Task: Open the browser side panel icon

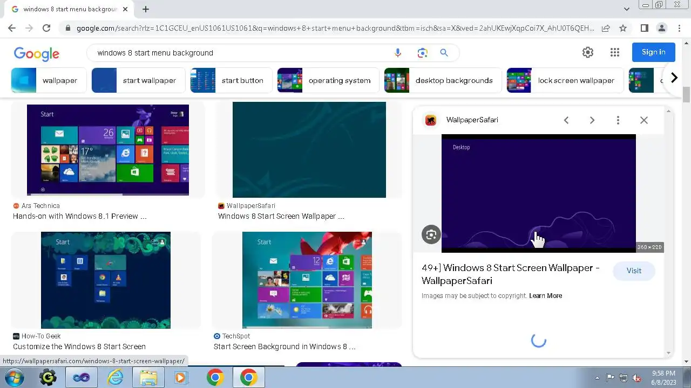Action: [645, 28]
